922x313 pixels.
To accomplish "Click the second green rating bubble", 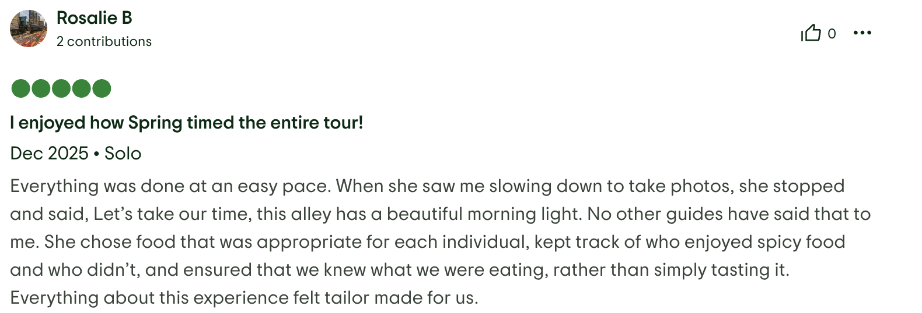I will tap(41, 88).
